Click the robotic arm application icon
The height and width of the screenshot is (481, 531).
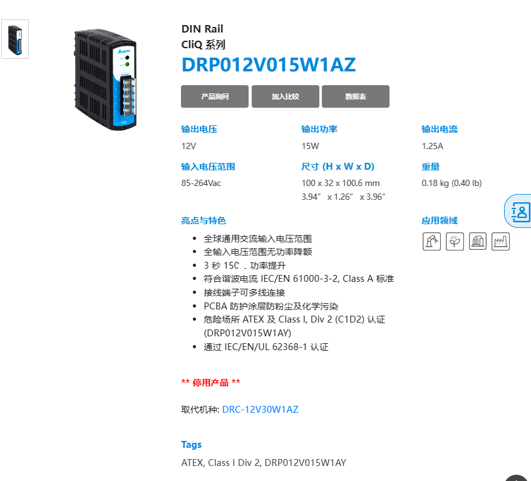431,242
